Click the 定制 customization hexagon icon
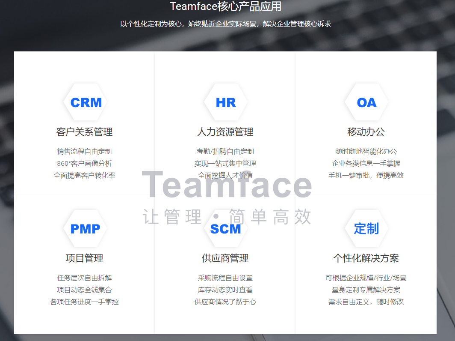This screenshot has height=341, width=455. click(366, 228)
